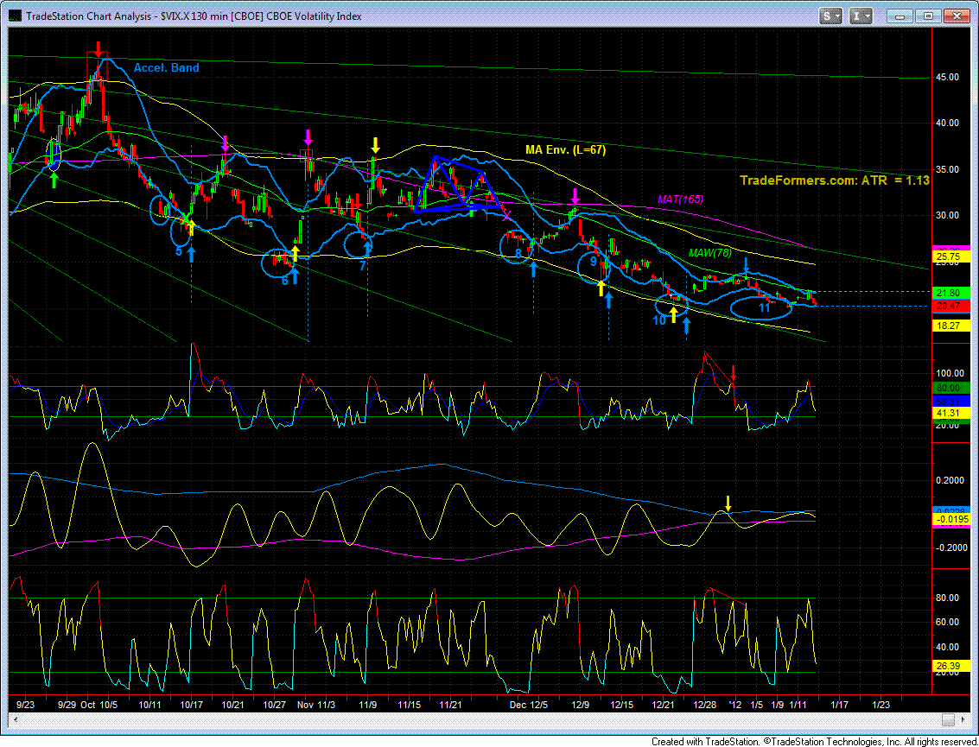The width and height of the screenshot is (979, 747).
Task: Click the 20.47 red last-price marker
Action: pyautogui.click(x=950, y=306)
